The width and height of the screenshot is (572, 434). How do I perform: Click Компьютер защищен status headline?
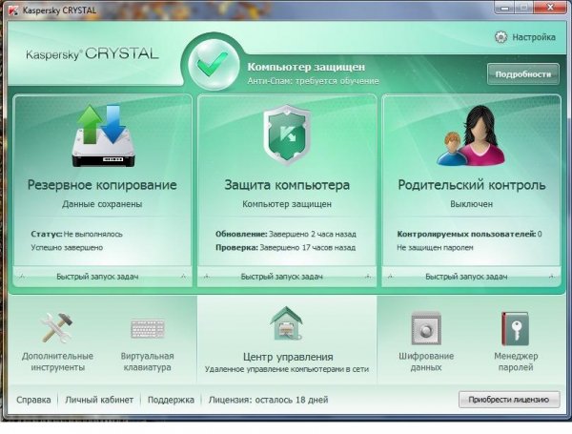coord(306,67)
